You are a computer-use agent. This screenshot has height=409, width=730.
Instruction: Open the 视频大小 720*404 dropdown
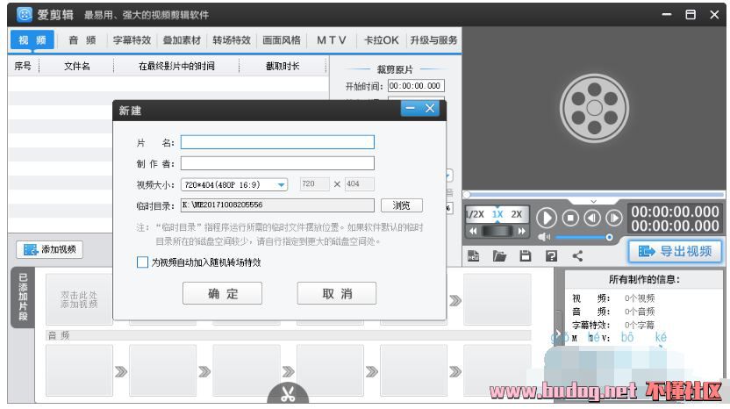pyautogui.click(x=234, y=184)
